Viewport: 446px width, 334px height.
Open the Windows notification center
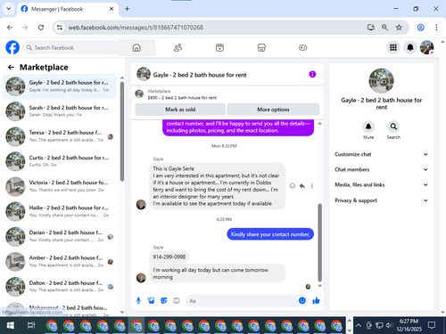(432, 325)
